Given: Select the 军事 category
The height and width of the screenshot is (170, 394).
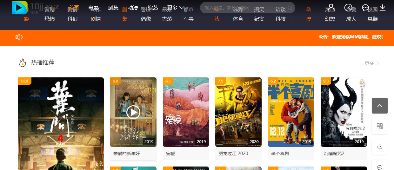Looking at the screenshot, I should coord(189,19).
